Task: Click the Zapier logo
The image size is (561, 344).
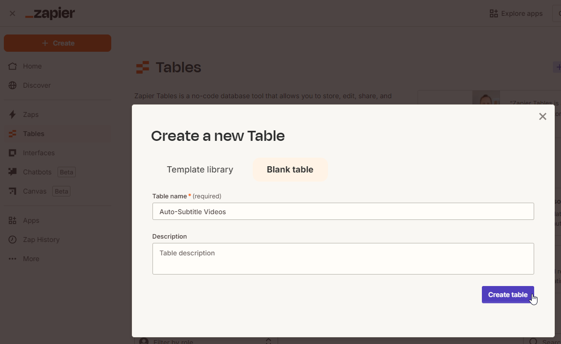Action: [50, 14]
